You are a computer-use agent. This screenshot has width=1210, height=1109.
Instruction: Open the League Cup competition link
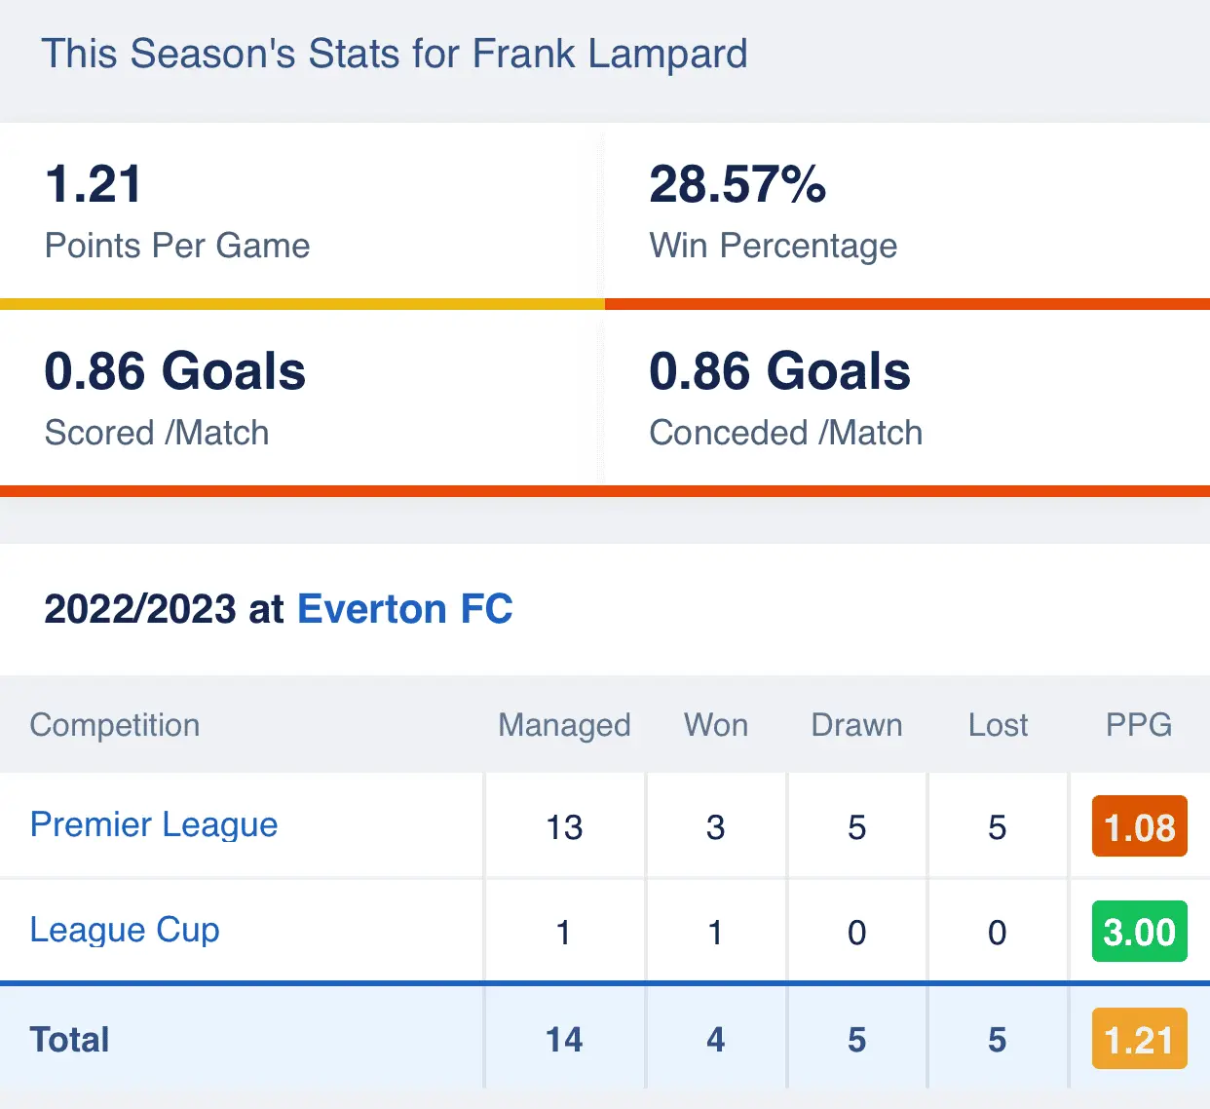125,930
